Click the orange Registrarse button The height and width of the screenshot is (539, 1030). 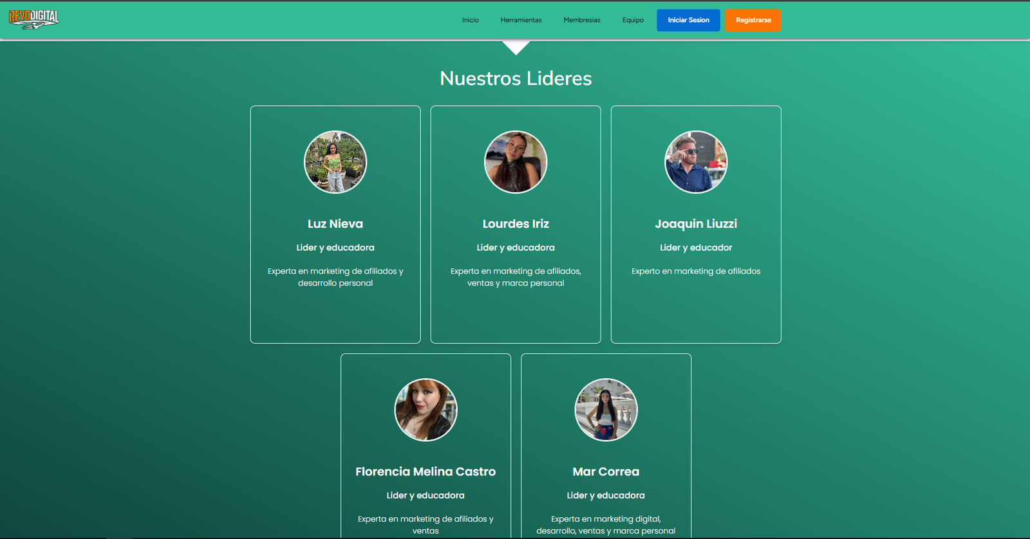(753, 20)
